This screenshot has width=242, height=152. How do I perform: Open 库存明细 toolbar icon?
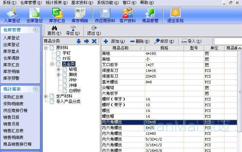pos(80,15)
